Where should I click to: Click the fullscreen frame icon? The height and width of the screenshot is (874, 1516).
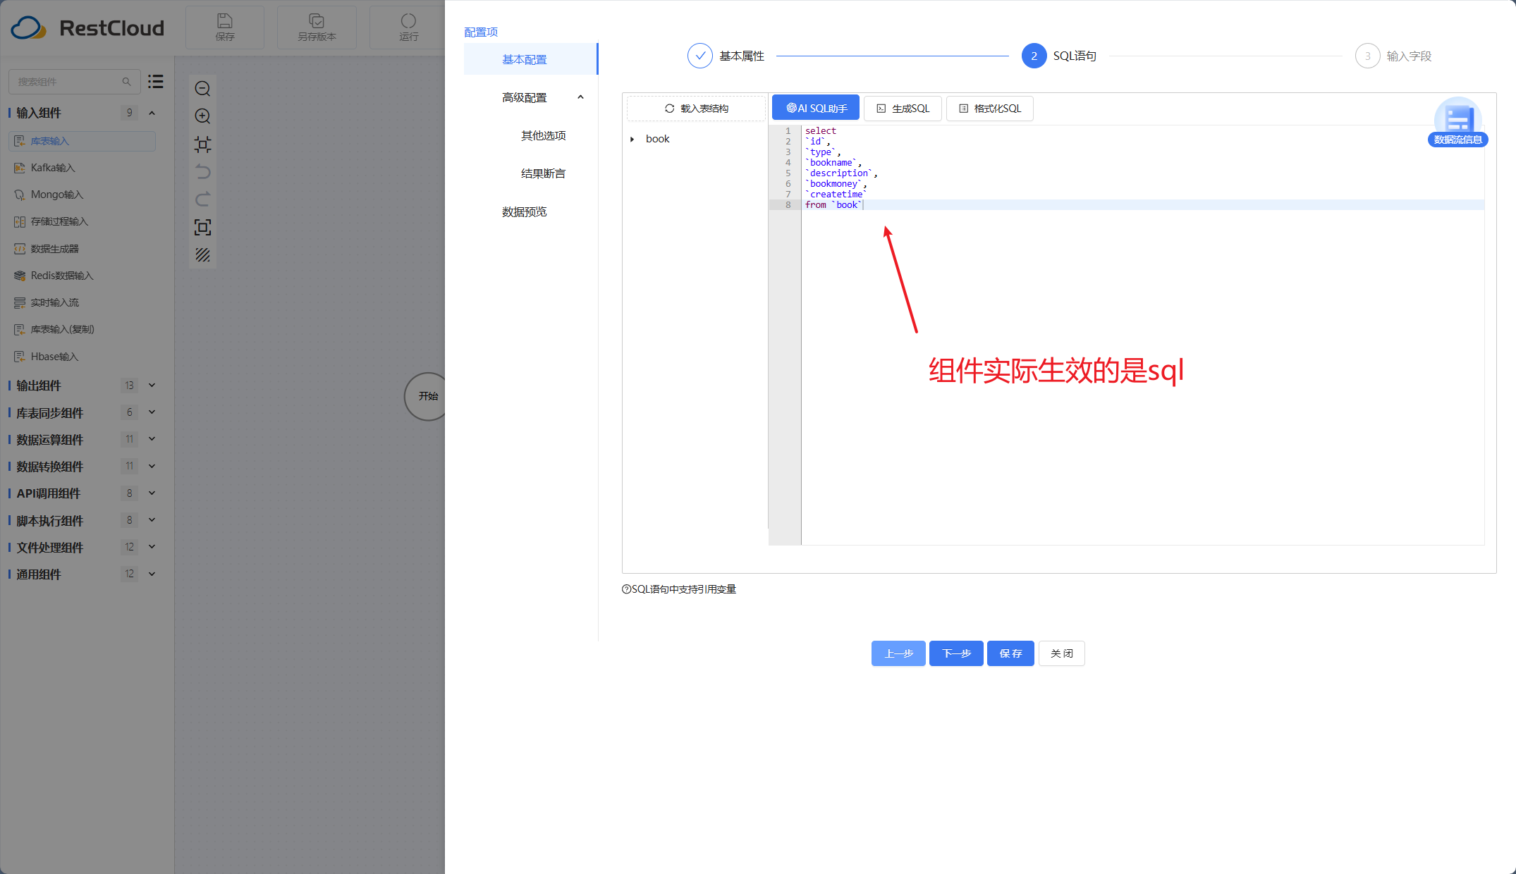click(x=202, y=227)
